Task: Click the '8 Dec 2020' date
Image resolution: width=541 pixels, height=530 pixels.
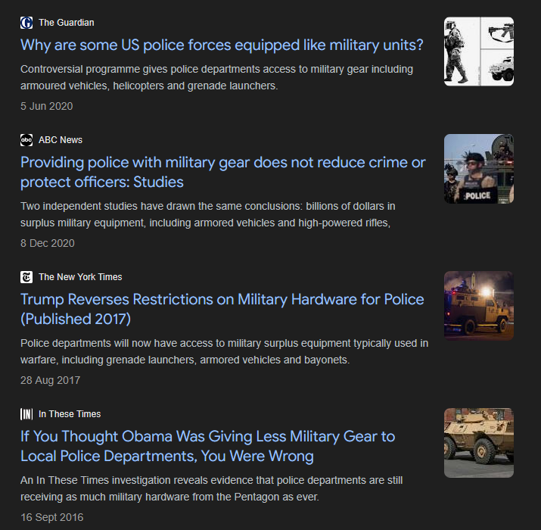Action: (47, 243)
